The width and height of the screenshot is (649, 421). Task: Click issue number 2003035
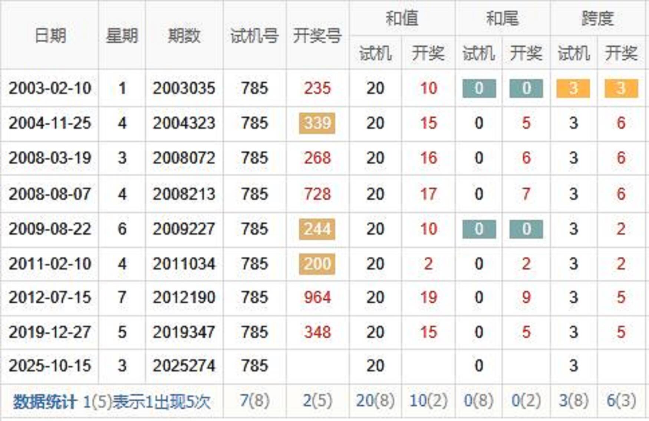tap(184, 88)
